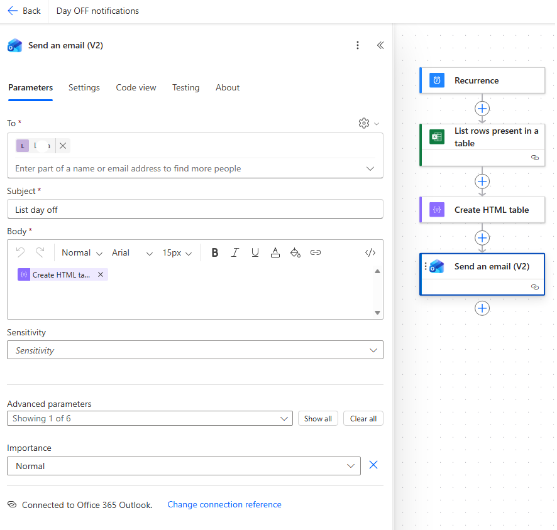Click the Show all button

pyautogui.click(x=318, y=419)
